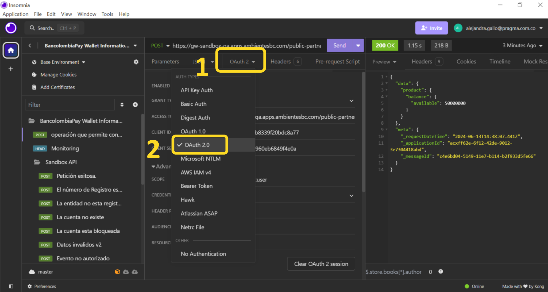
Task: Click the cloud push icon in branch bar
Action: point(135,272)
